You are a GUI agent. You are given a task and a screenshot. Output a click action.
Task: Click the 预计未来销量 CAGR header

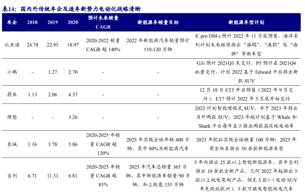click(103, 22)
